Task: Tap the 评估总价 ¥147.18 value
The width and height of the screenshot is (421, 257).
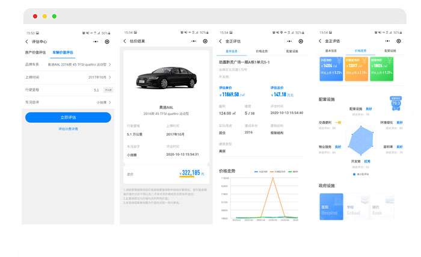Action: tap(282, 94)
